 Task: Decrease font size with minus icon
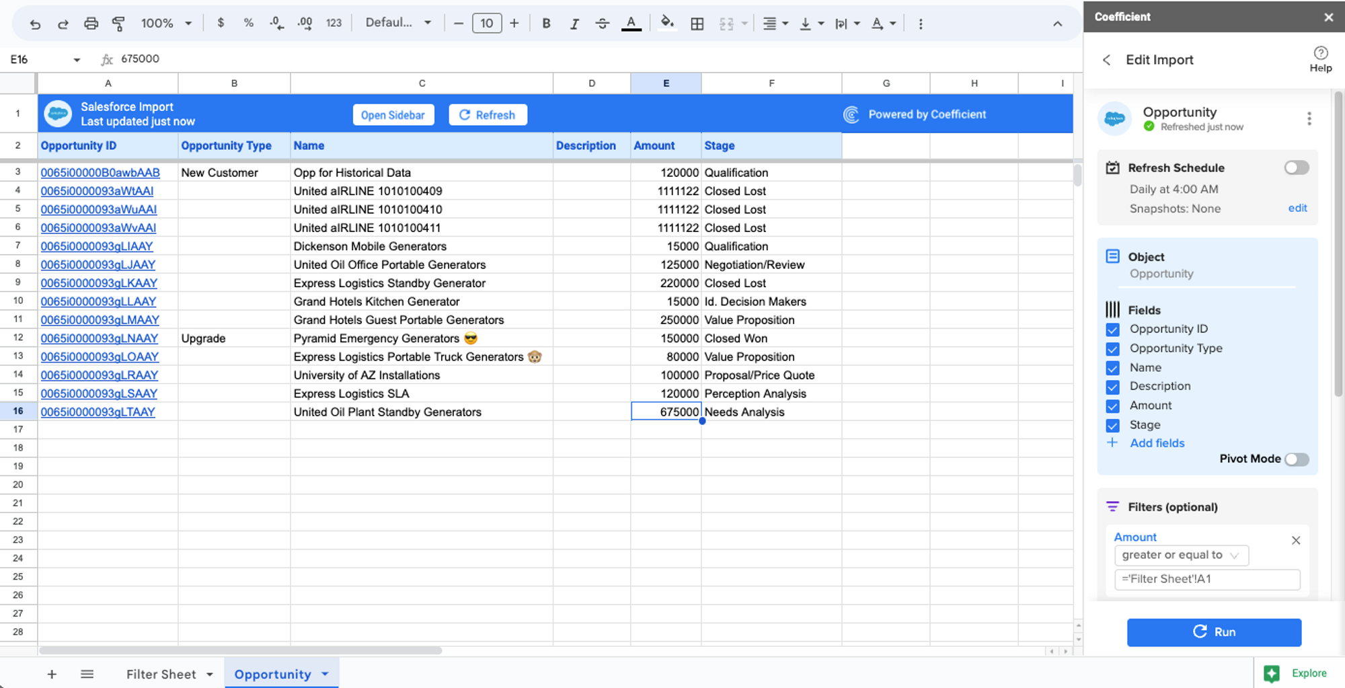(459, 24)
